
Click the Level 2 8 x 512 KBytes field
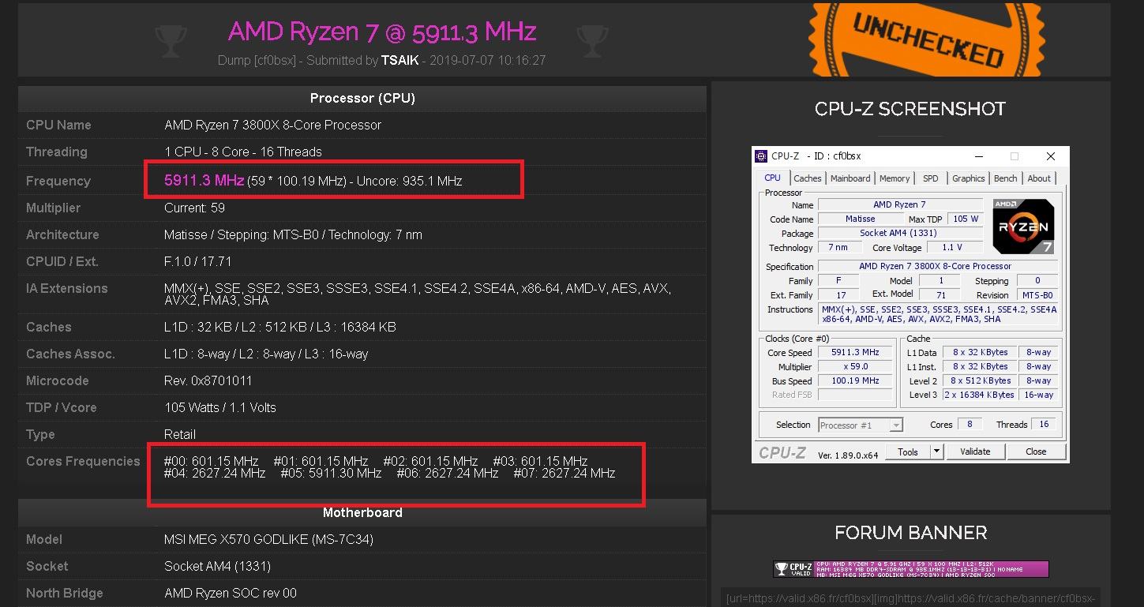(x=980, y=380)
